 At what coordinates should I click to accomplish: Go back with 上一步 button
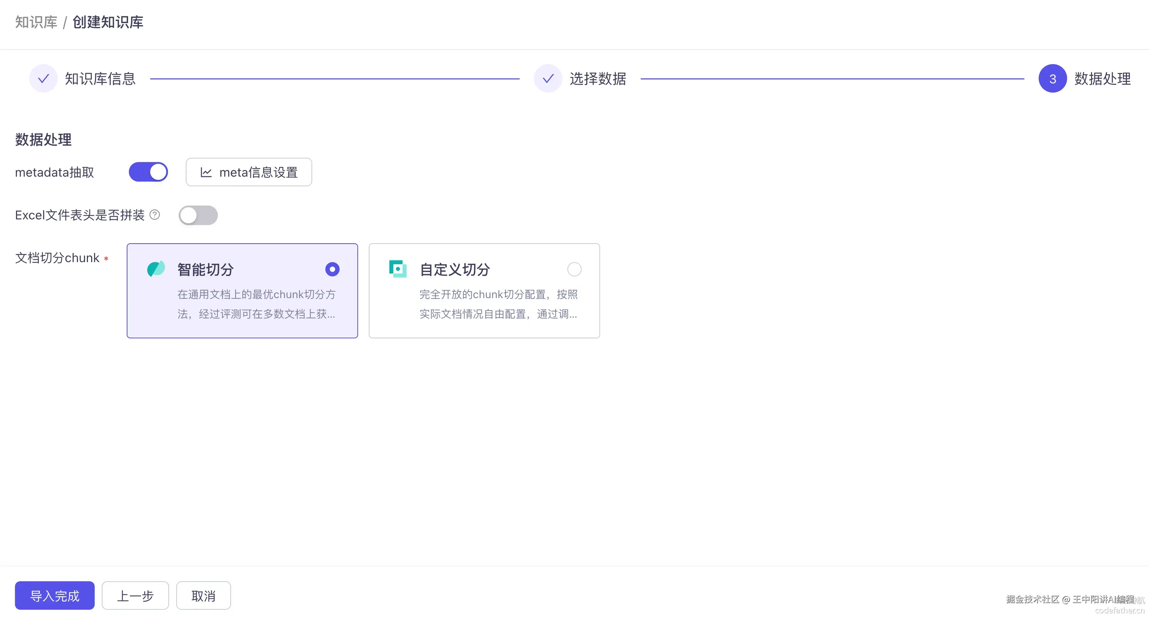click(135, 595)
